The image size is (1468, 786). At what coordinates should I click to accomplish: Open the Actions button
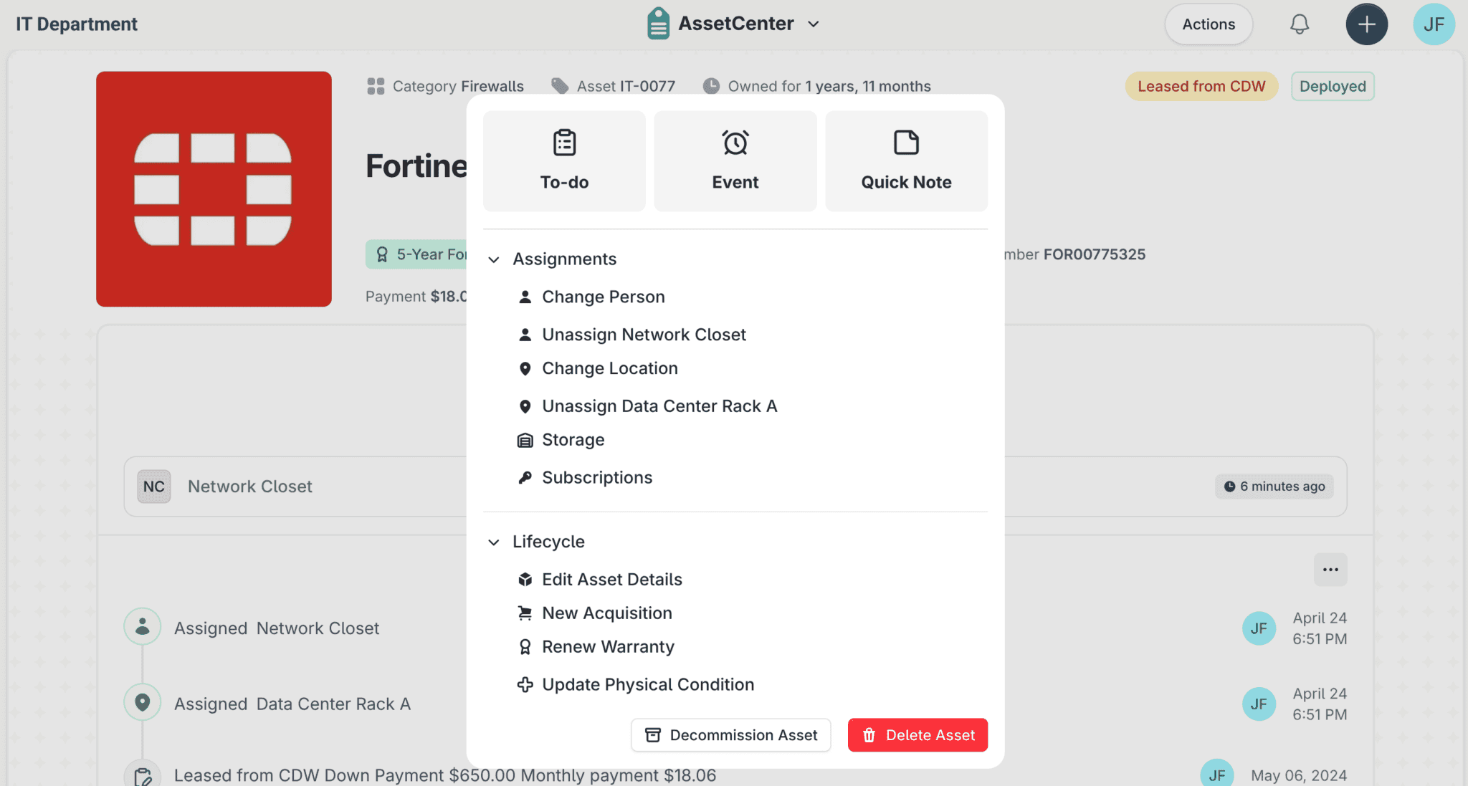[x=1209, y=24]
